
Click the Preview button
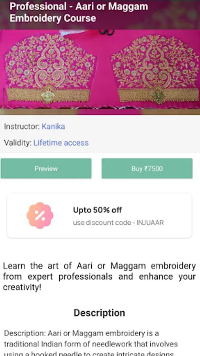pyautogui.click(x=46, y=169)
